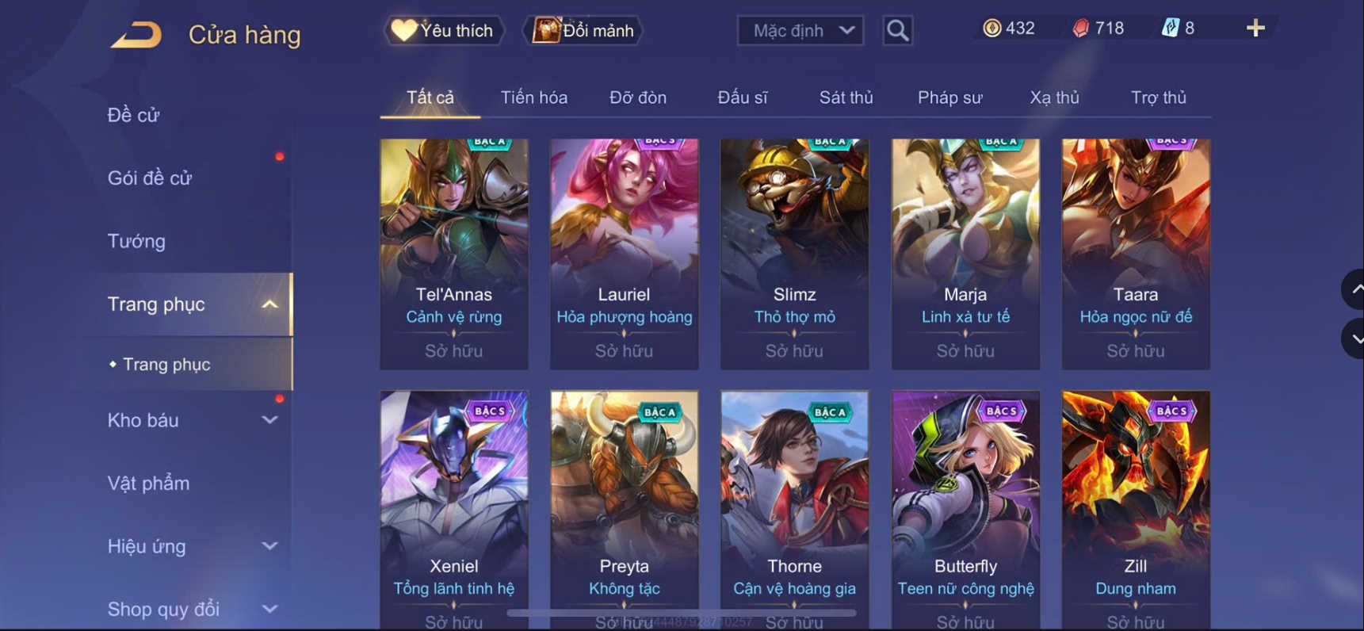Click the up arrow on right edge
Image resolution: width=1364 pixels, height=631 pixels.
(x=1354, y=289)
